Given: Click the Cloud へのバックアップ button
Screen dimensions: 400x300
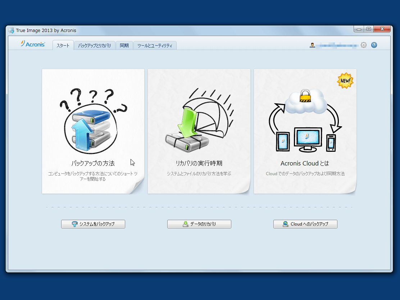Looking at the screenshot, I should [305, 224].
